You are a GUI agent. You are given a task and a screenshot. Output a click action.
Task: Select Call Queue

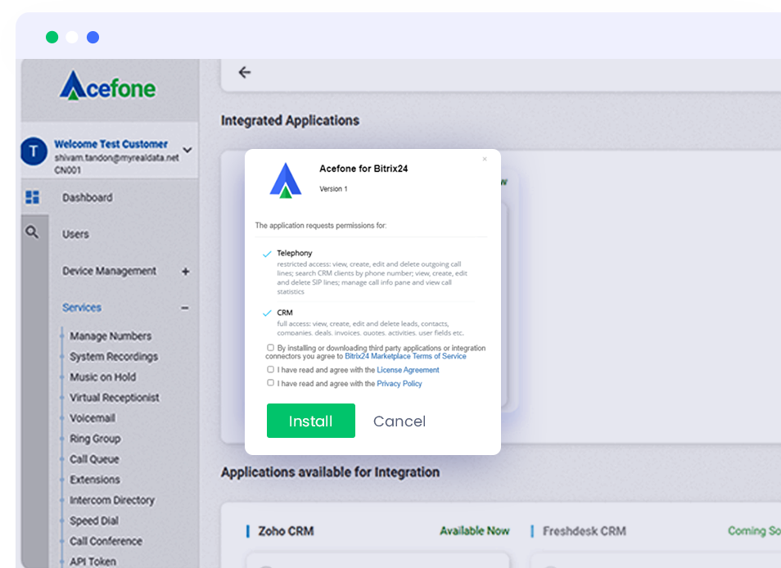tap(95, 459)
